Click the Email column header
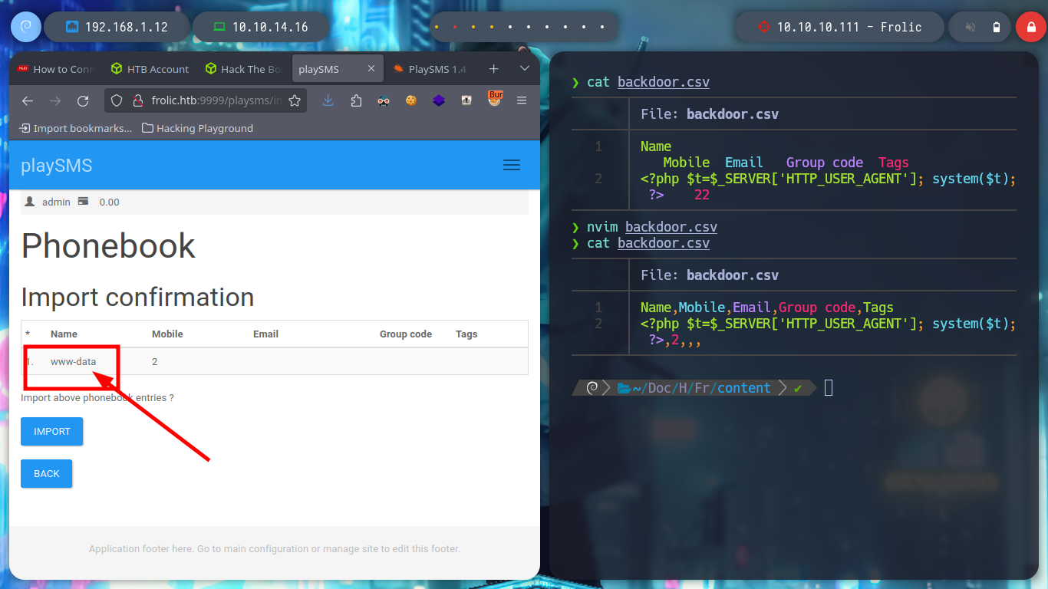Image resolution: width=1048 pixels, height=589 pixels. (x=265, y=334)
